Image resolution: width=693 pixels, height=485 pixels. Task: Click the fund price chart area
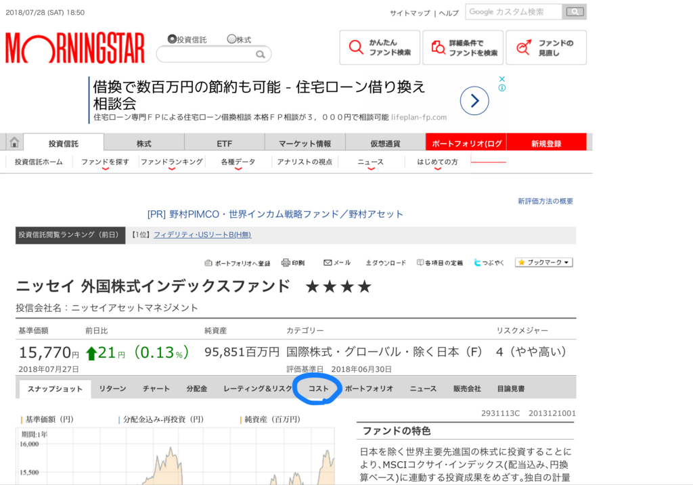(177, 457)
